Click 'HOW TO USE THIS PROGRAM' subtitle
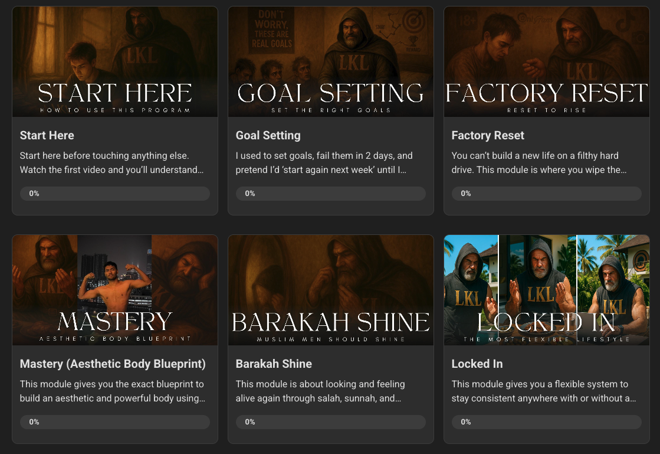660x454 pixels. point(115,110)
